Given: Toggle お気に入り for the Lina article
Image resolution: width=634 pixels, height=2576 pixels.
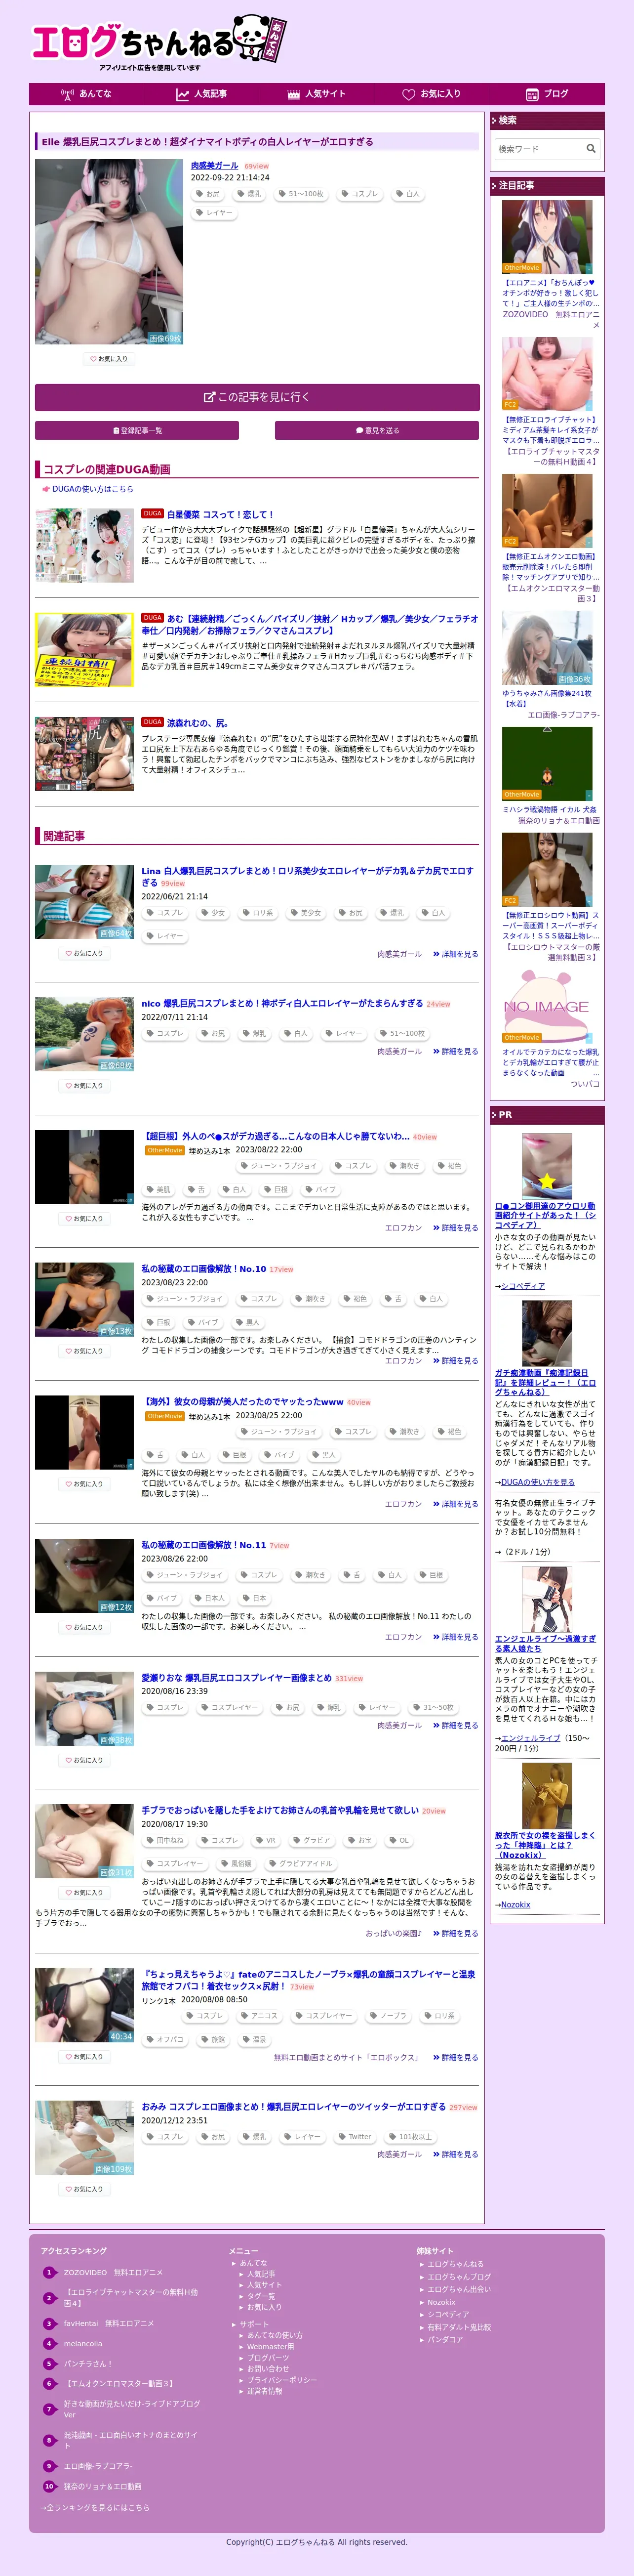Looking at the screenshot, I should [84, 953].
